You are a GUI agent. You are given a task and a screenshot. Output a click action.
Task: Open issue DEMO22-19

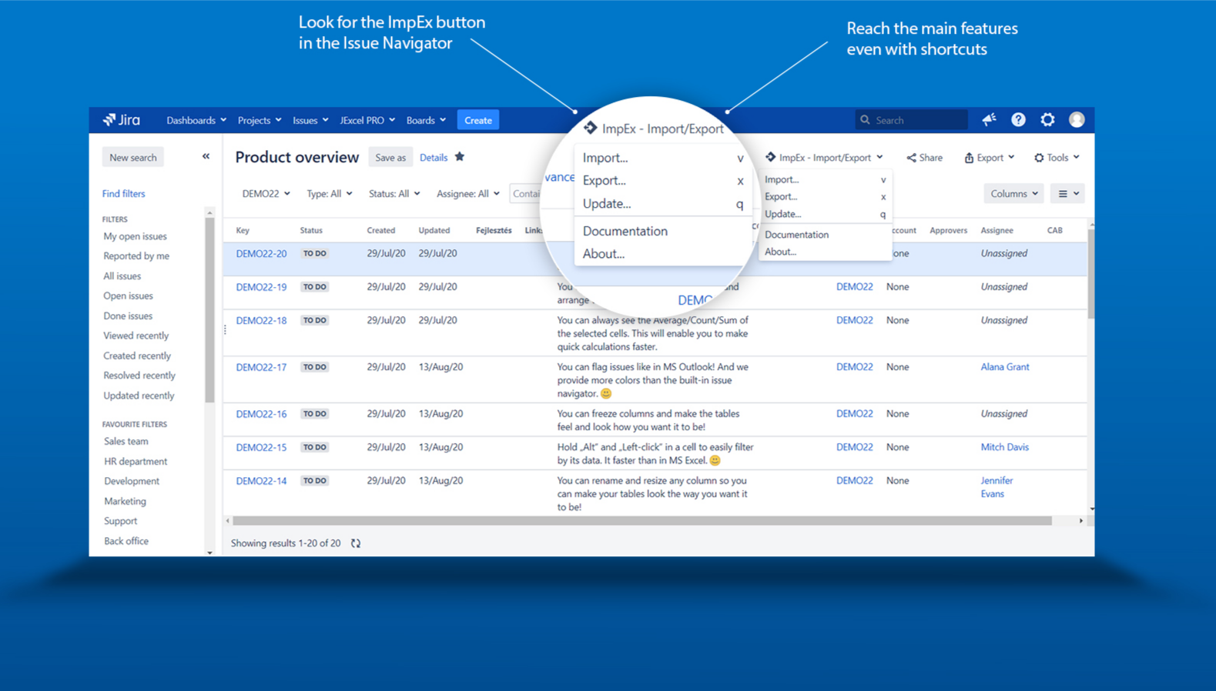261,287
